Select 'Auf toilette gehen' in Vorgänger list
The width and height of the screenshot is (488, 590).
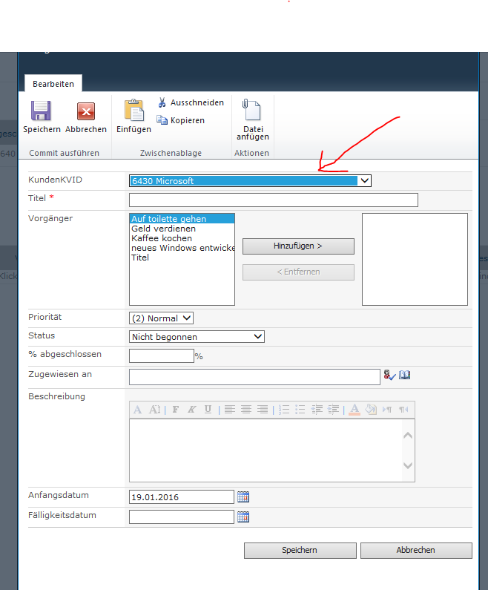coord(182,219)
